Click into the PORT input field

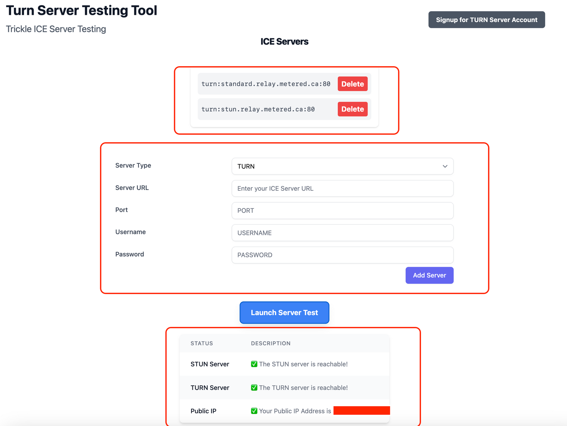coord(342,211)
